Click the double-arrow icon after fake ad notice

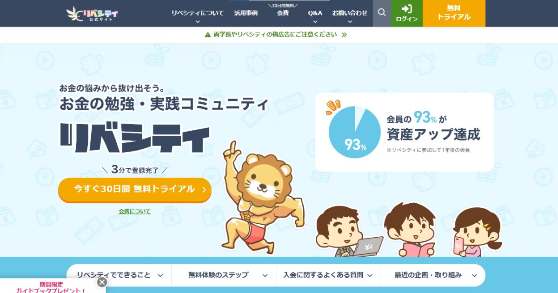(344, 34)
